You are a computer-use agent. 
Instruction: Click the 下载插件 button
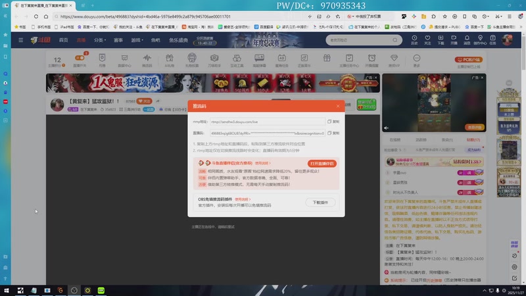point(320,203)
